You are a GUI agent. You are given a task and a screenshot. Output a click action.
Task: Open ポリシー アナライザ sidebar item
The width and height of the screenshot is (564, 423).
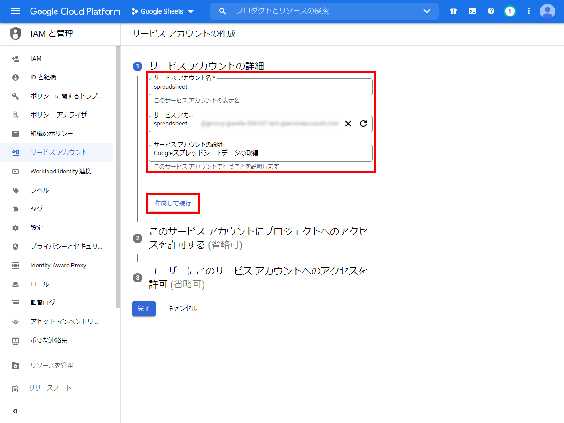point(56,115)
